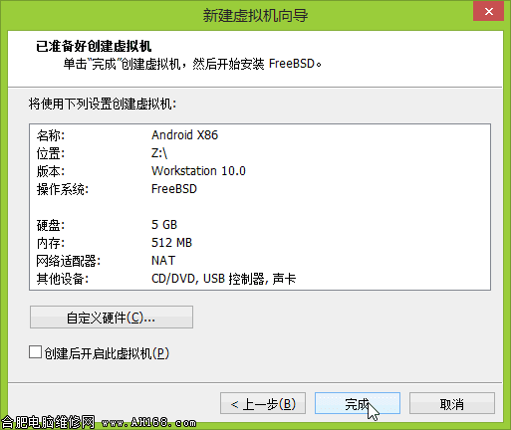Click the 名称: label in settings list
The height and width of the screenshot is (430, 511).
51,135
